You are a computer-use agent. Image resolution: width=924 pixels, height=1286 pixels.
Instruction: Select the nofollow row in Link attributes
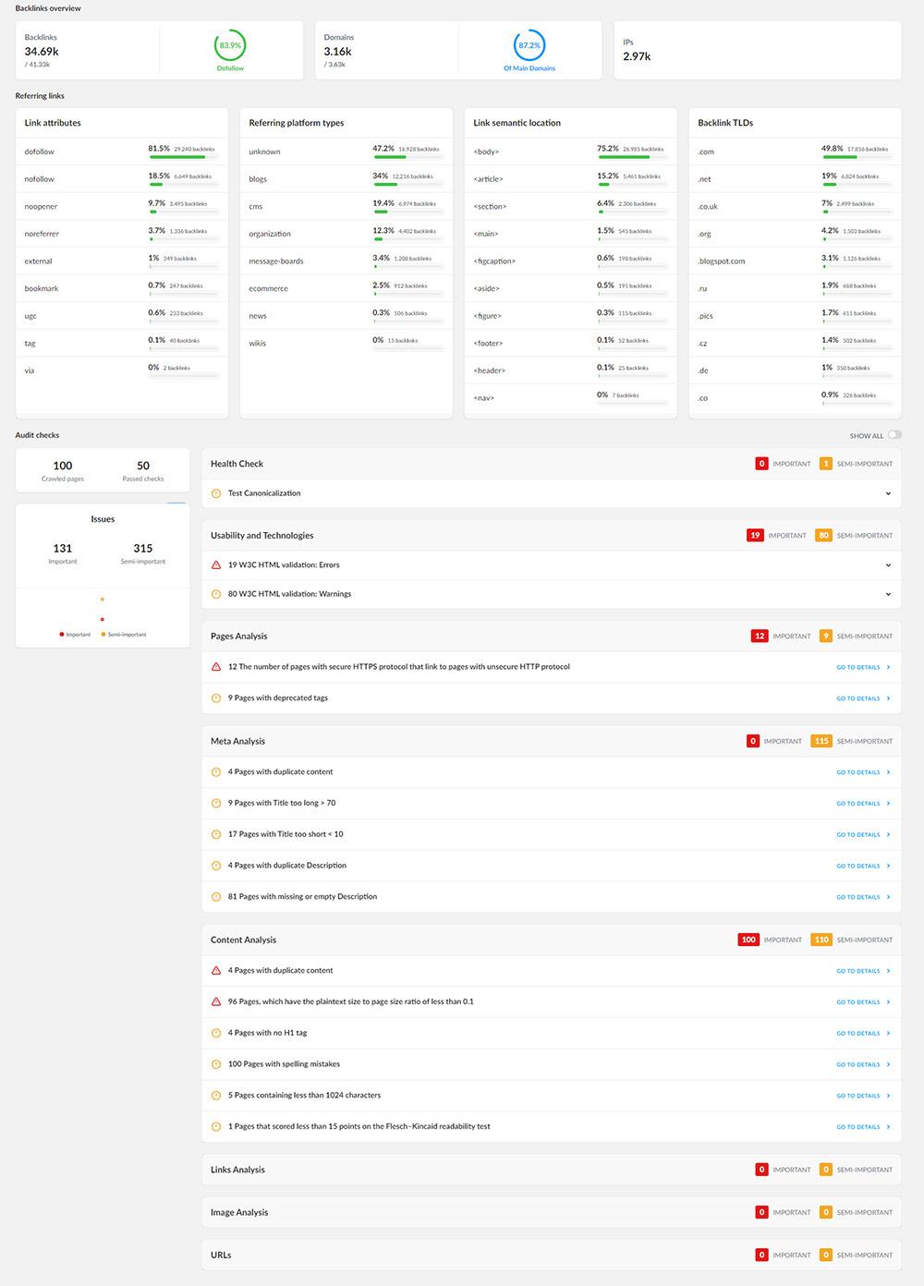coord(122,178)
